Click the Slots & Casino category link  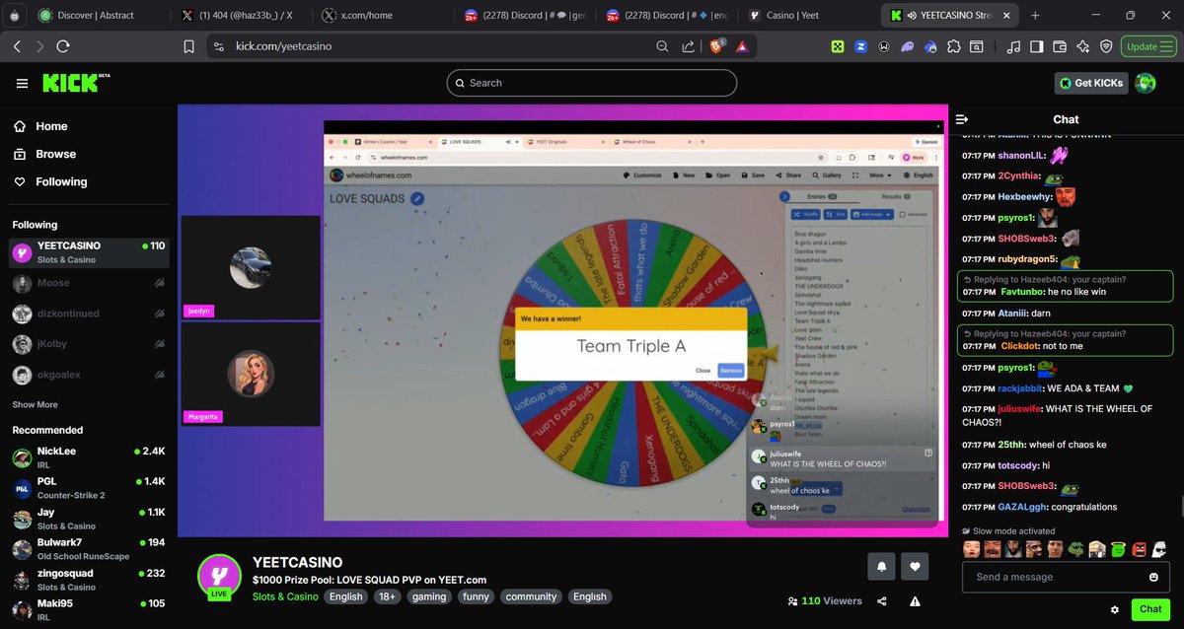[286, 596]
